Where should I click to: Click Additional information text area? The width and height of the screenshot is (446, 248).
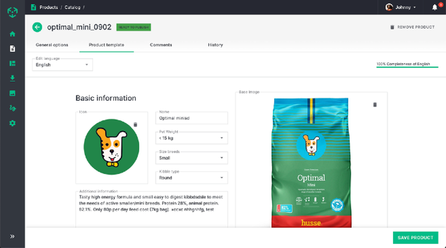tap(152, 209)
